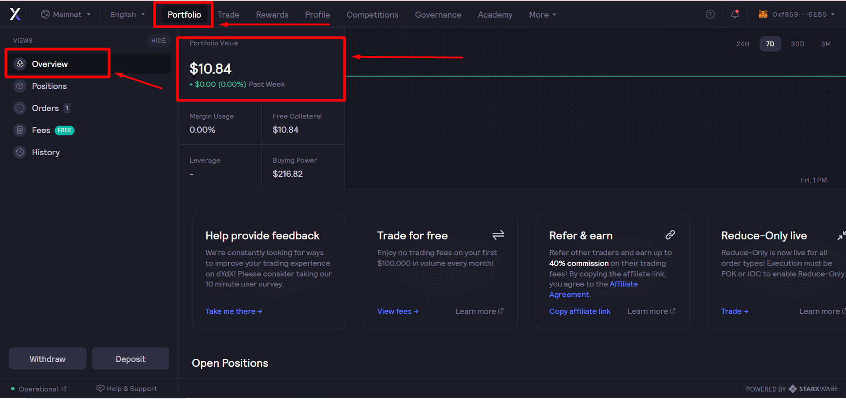Select the 30D chart range
The image size is (846, 399).
tap(798, 44)
